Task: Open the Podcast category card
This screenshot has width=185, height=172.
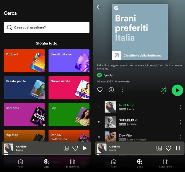Action: [24, 61]
